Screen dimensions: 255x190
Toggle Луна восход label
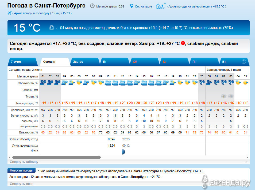[x=25, y=146]
